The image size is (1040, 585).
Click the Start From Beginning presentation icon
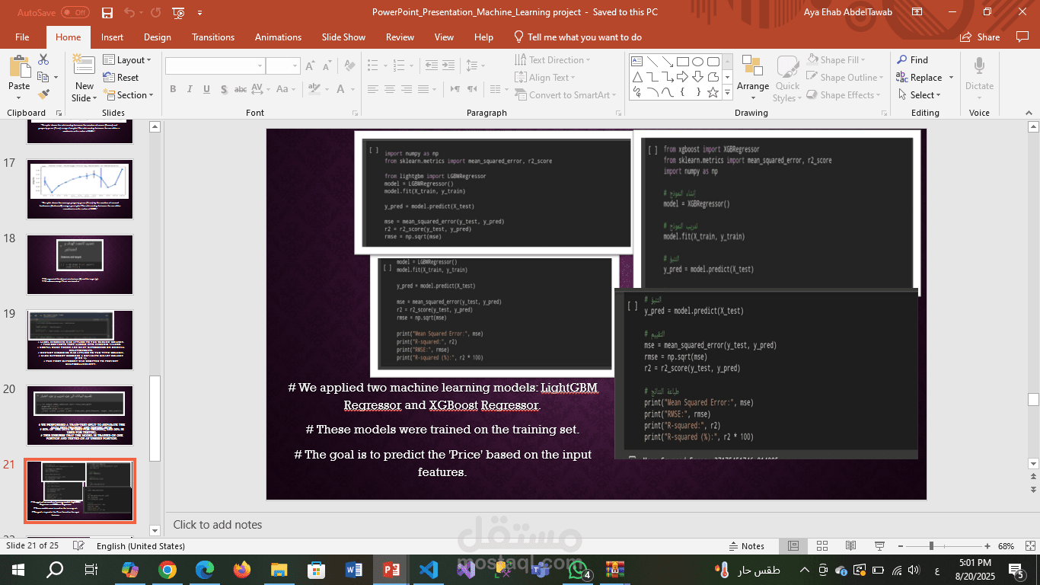click(178, 12)
